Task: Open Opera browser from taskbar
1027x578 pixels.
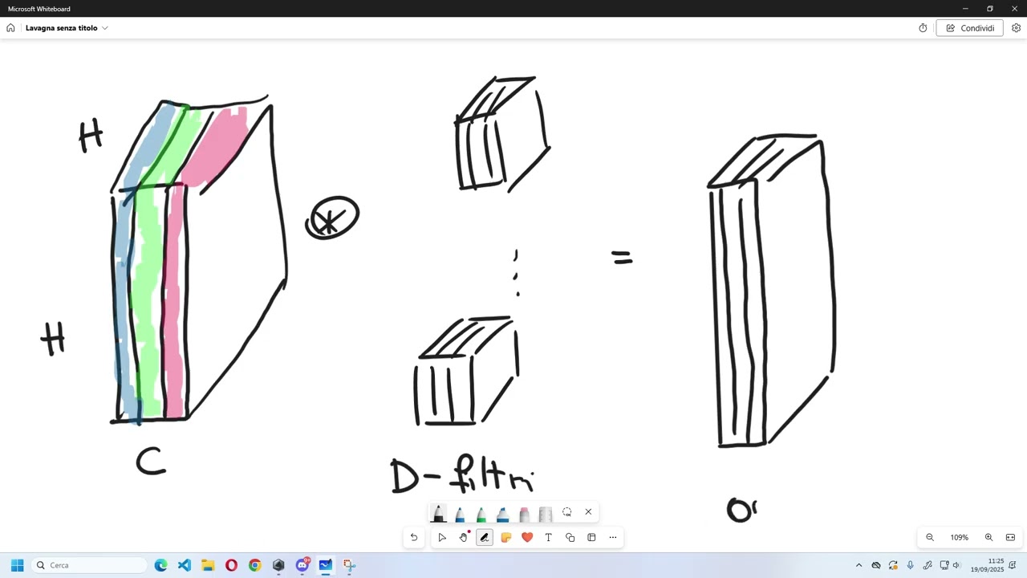Action: 231,565
